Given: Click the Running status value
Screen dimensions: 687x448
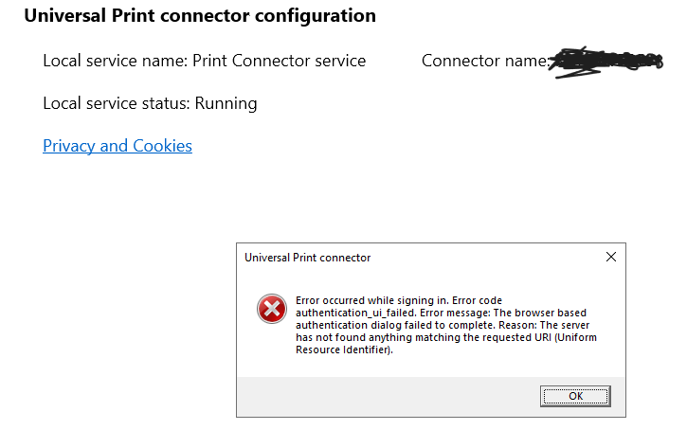Looking at the screenshot, I should pos(226,103).
